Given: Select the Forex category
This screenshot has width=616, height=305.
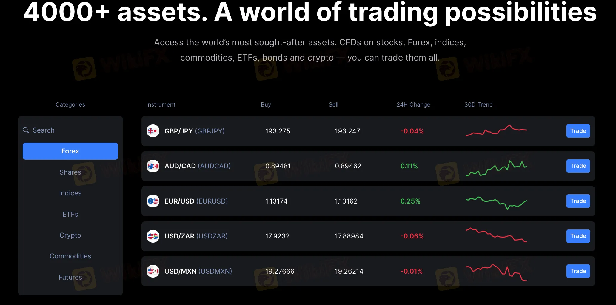Looking at the screenshot, I should point(70,151).
